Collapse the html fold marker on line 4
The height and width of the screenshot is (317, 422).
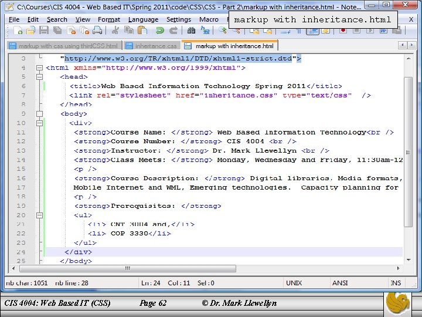click(x=40, y=68)
